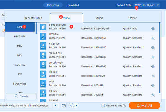Image resolution: width=166 pixels, height=112 pixels.
Task: Click the format Search field
Action: click(21, 96)
